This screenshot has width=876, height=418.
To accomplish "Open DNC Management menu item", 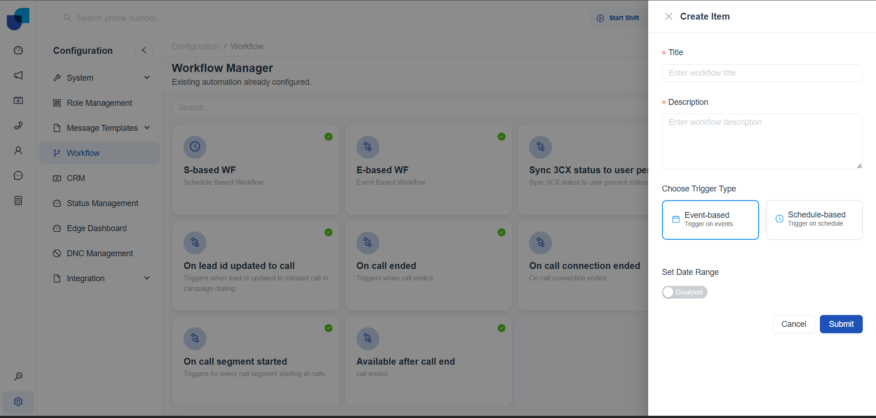I will (100, 253).
